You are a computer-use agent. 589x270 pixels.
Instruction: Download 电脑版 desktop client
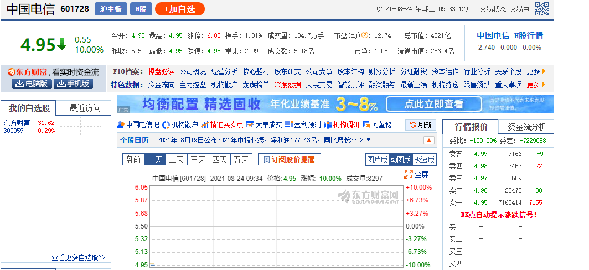[32, 84]
